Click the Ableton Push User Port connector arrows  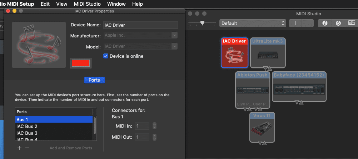258,109
